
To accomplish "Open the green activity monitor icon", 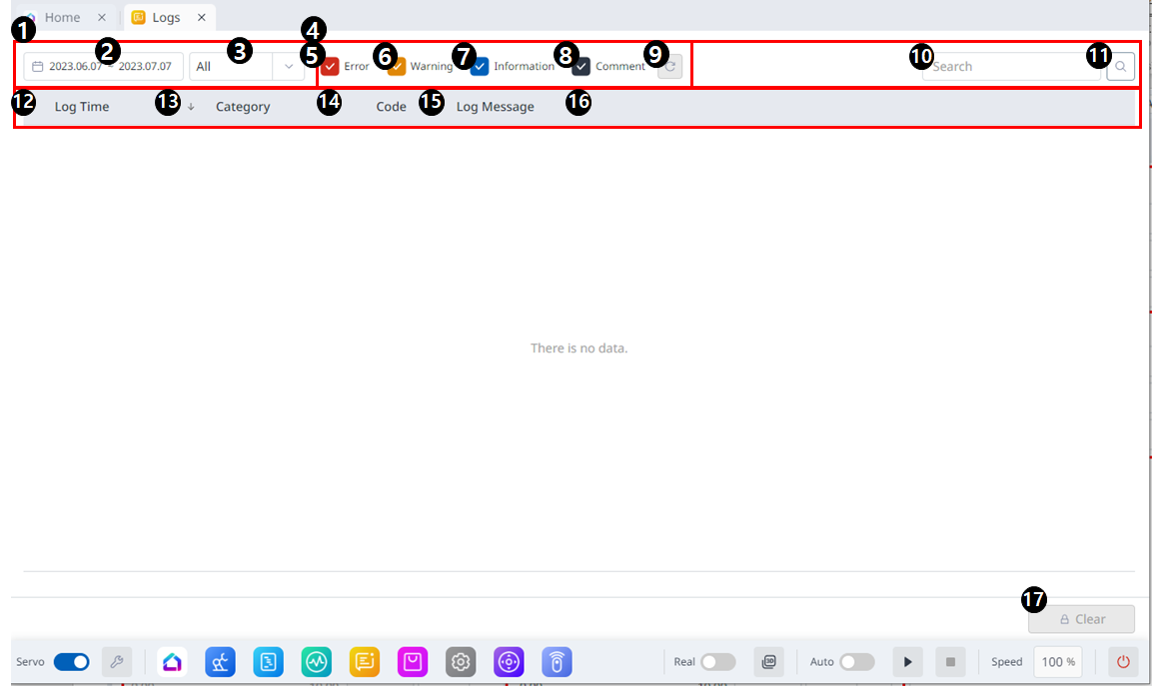I will [x=316, y=661].
